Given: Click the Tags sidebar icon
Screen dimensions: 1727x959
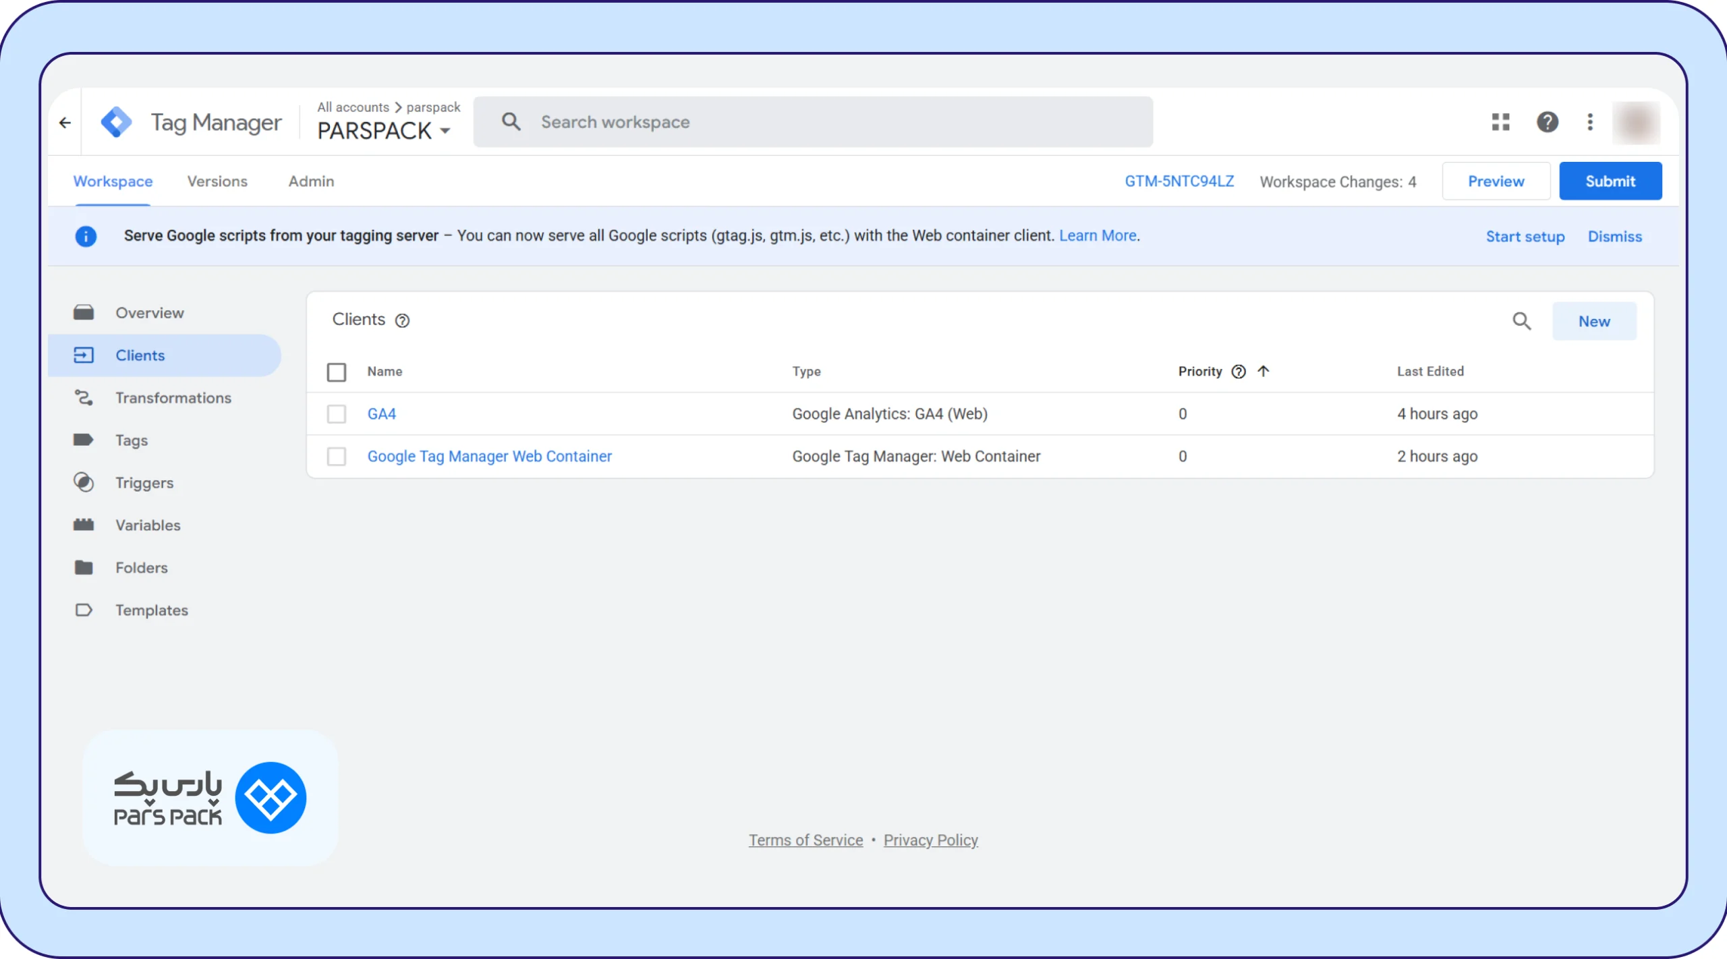Looking at the screenshot, I should tap(84, 440).
